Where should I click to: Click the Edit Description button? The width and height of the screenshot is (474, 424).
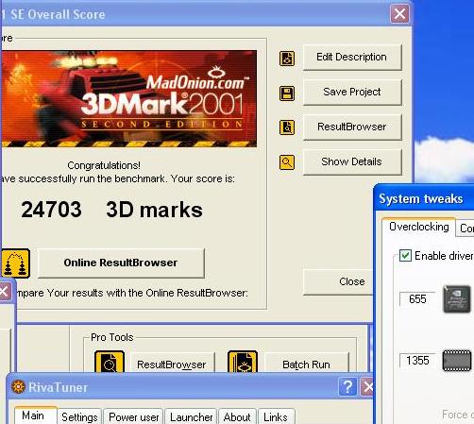coord(352,57)
